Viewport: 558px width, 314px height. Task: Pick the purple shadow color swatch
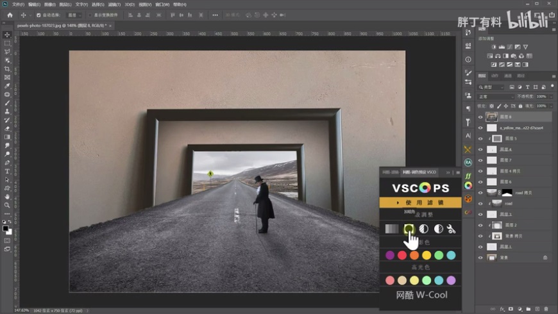click(390, 255)
